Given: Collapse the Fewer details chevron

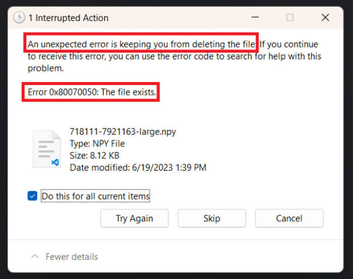Looking at the screenshot, I should point(35,256).
